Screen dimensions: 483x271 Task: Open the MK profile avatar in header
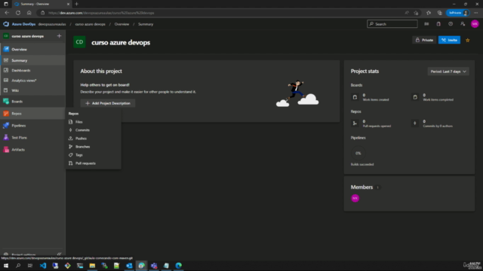pyautogui.click(x=475, y=24)
